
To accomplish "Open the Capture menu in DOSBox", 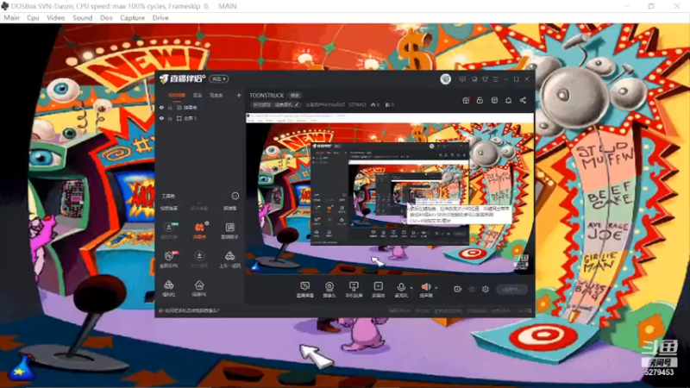I will [132, 17].
